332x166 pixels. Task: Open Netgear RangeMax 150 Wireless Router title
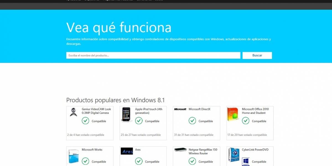click(x=203, y=151)
